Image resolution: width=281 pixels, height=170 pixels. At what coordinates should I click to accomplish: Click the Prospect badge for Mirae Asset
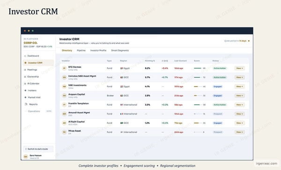218,132
